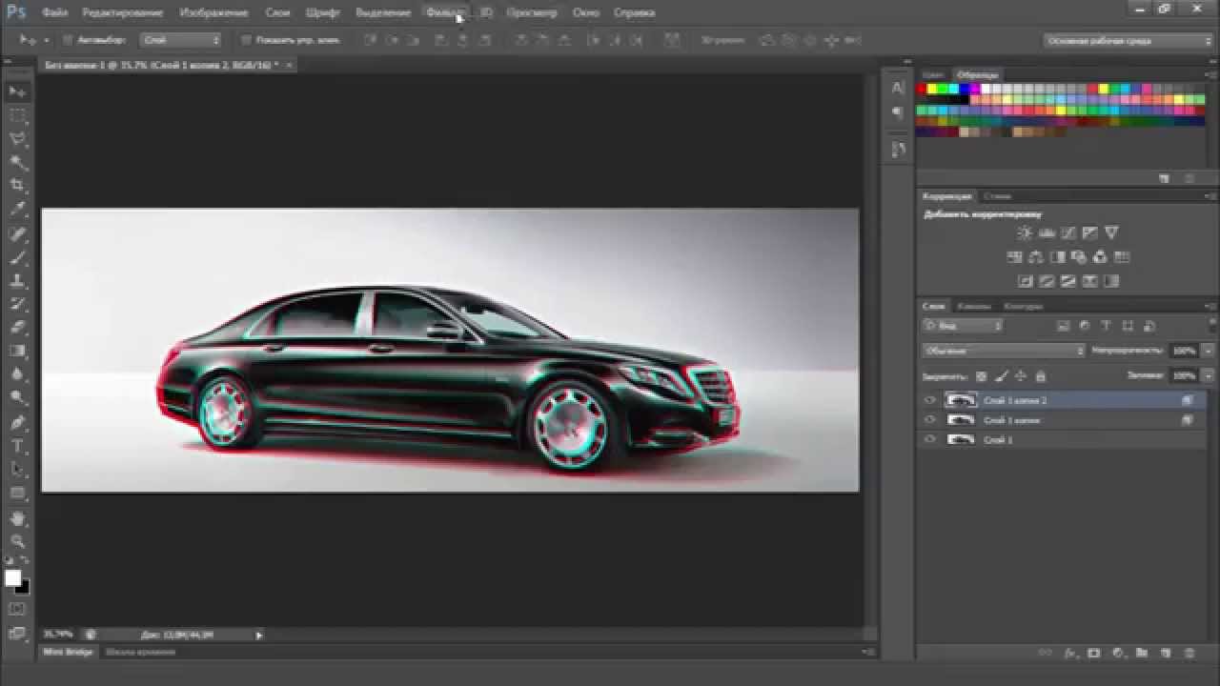This screenshot has width=1220, height=686.
Task: Hide the top layer 'Слой 1 копия 2'
Action: [x=930, y=400]
